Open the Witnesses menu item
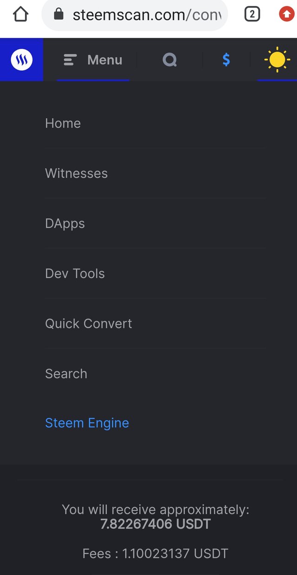297x575 pixels. 77,173
